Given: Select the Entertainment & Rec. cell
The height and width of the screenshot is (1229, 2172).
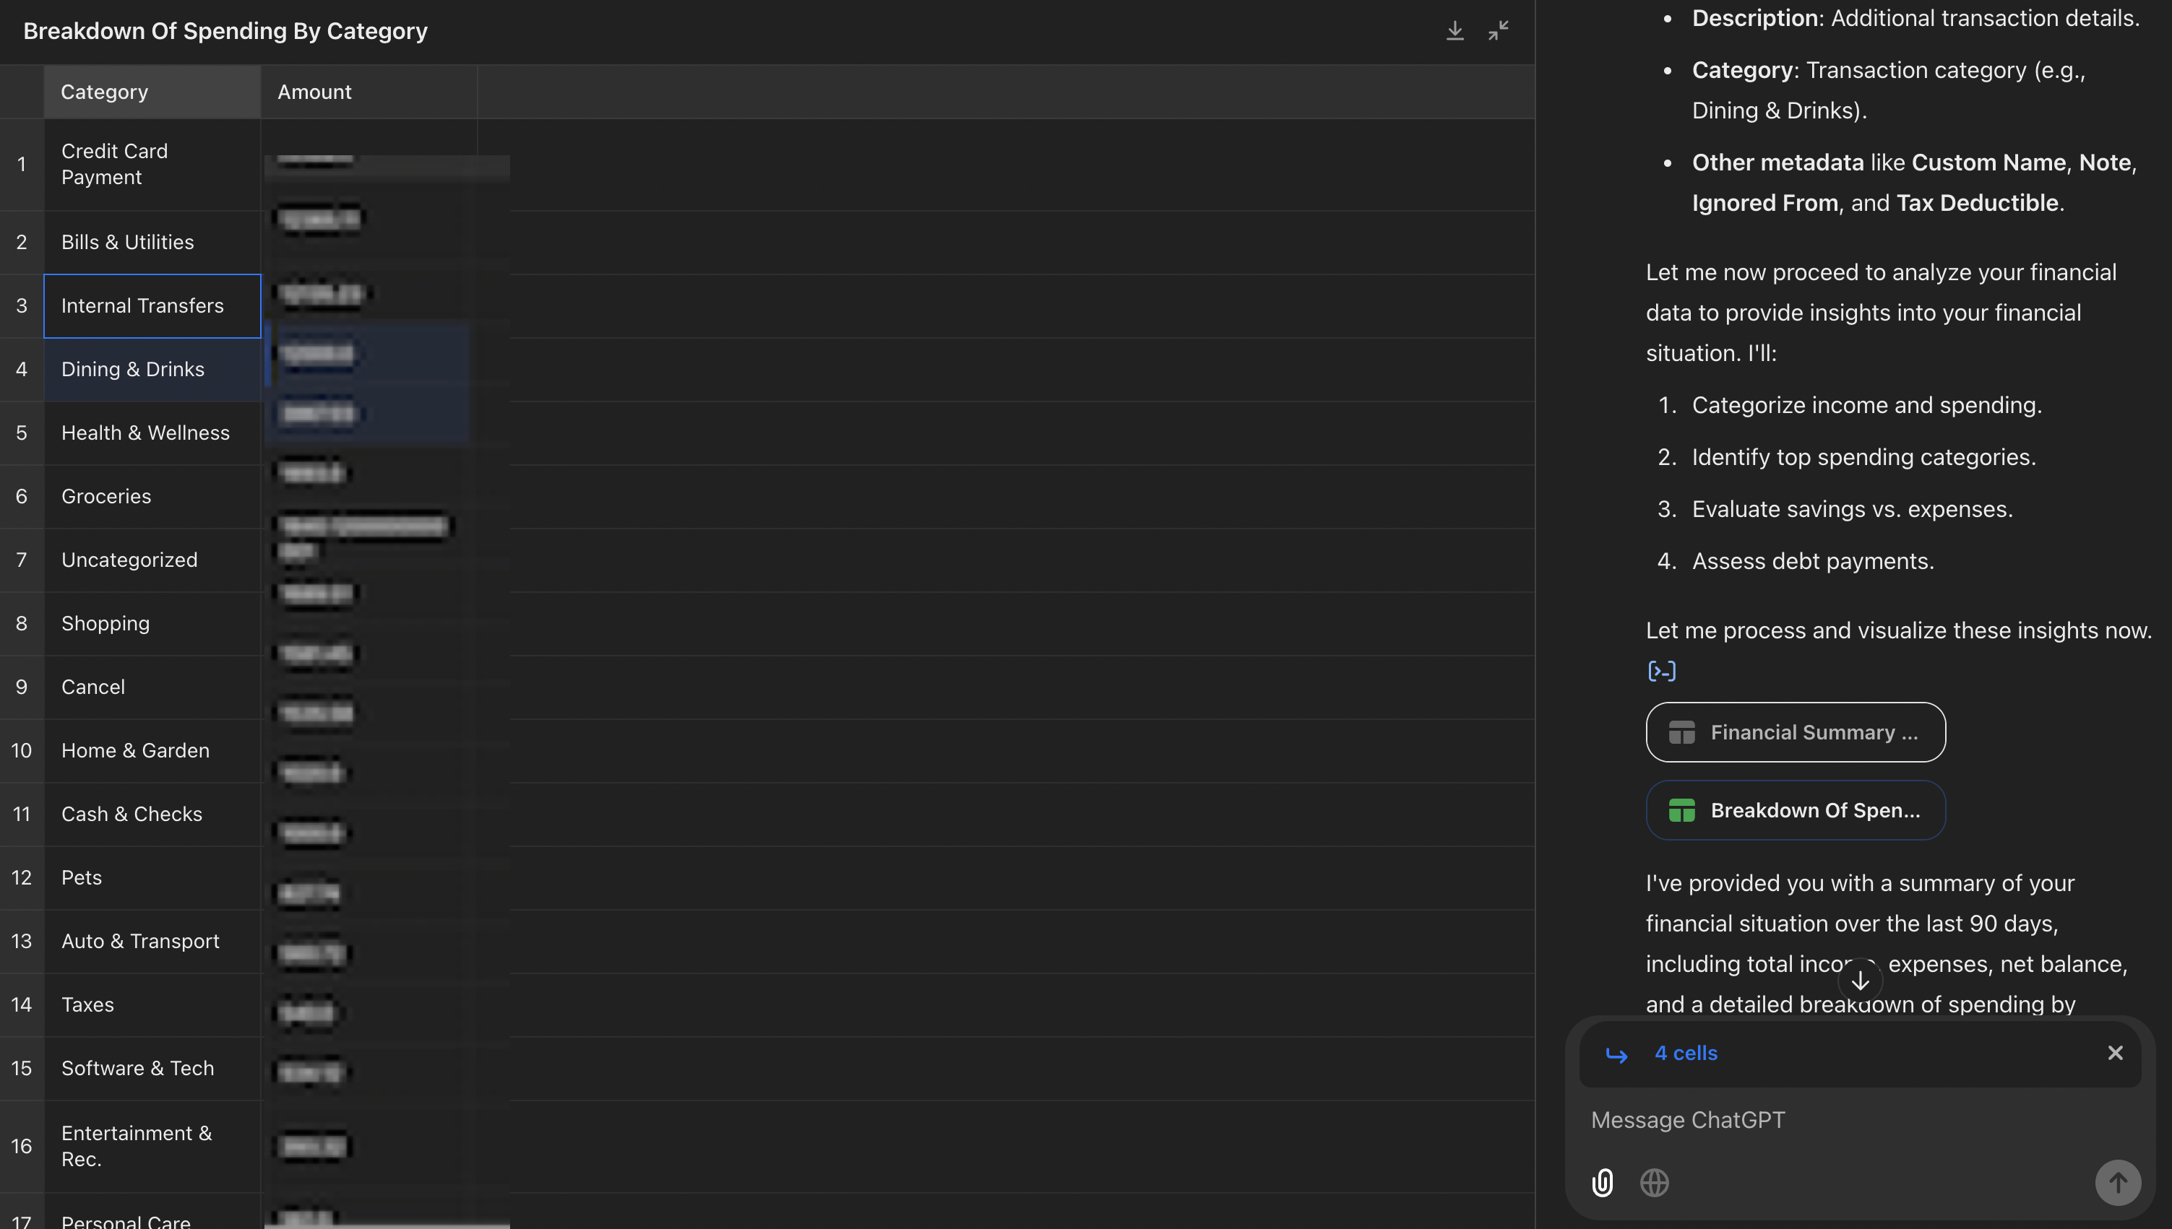Looking at the screenshot, I should pos(152,1146).
